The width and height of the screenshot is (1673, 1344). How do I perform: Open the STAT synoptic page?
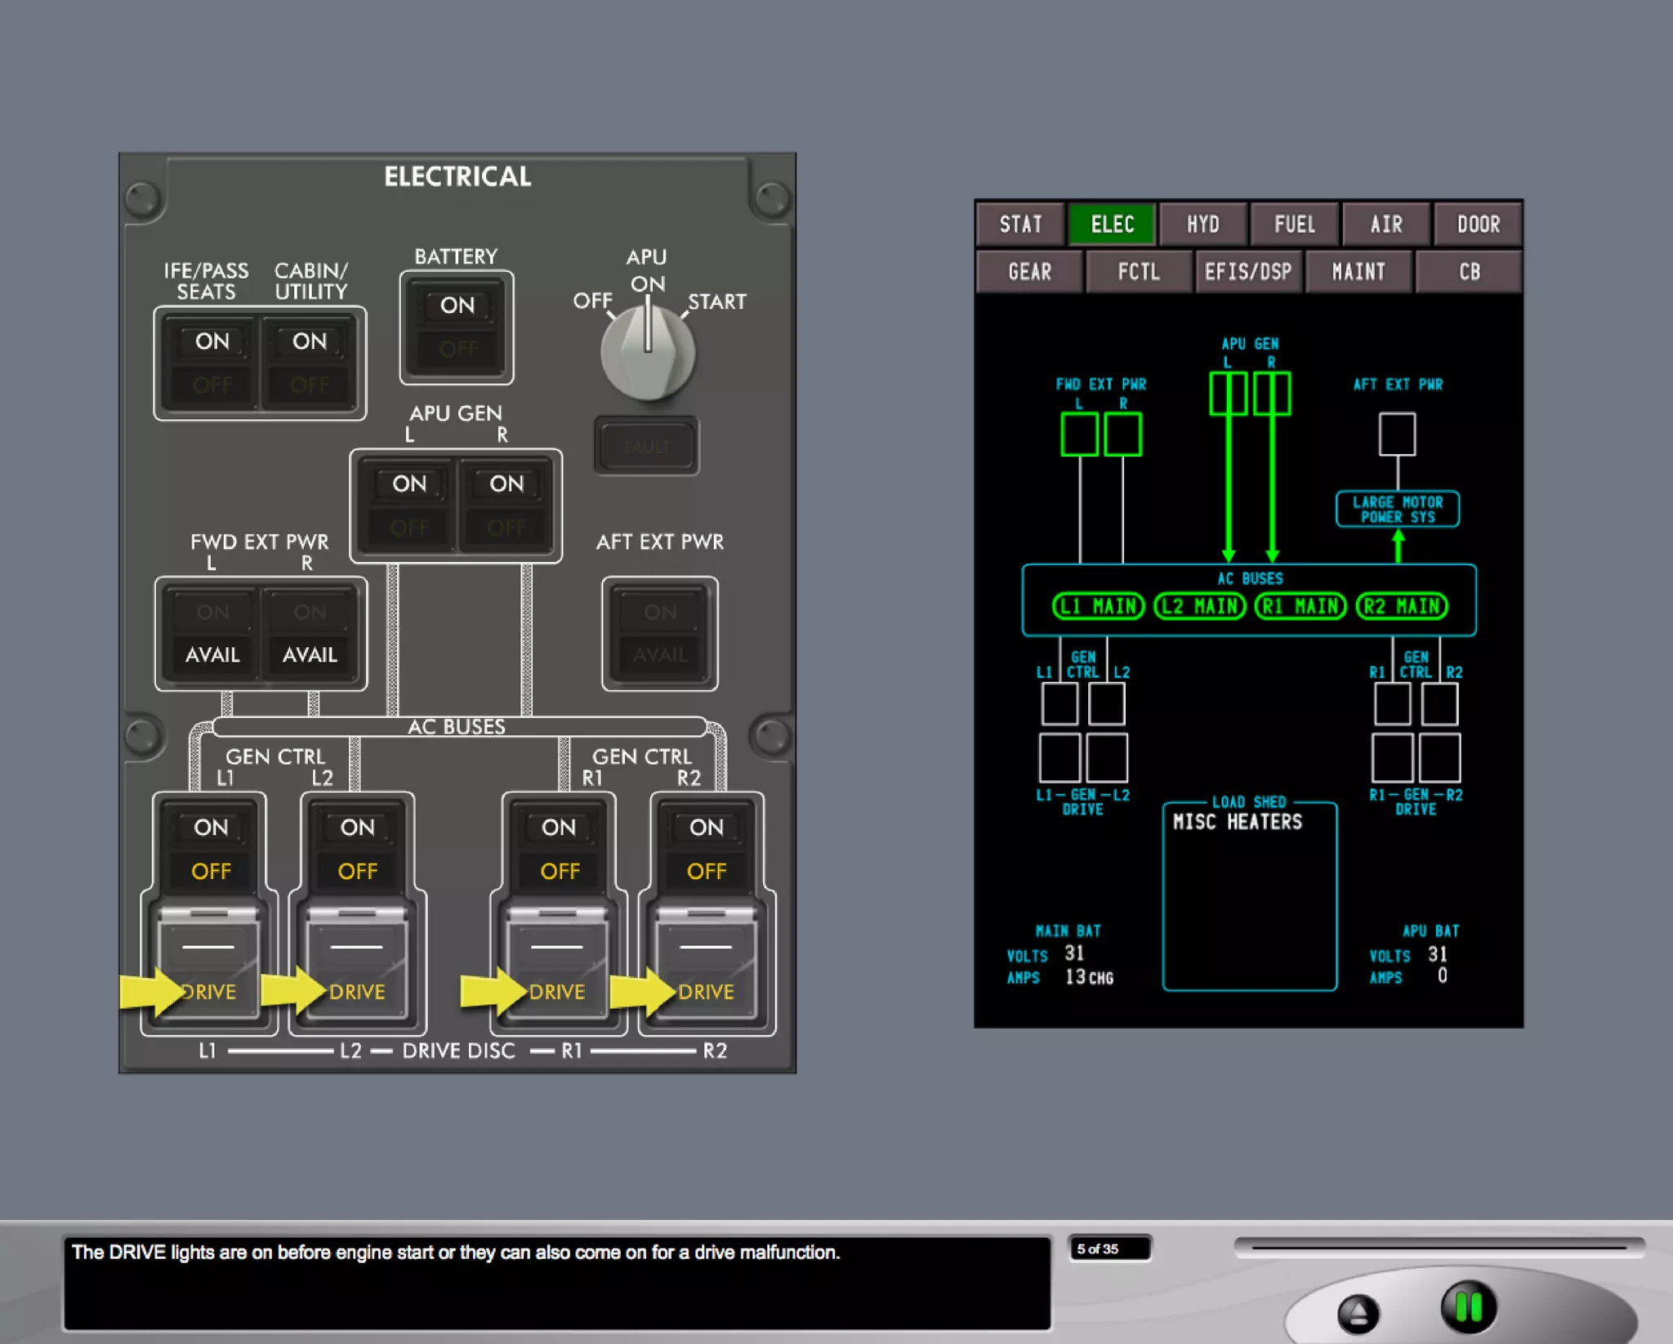click(x=1020, y=224)
